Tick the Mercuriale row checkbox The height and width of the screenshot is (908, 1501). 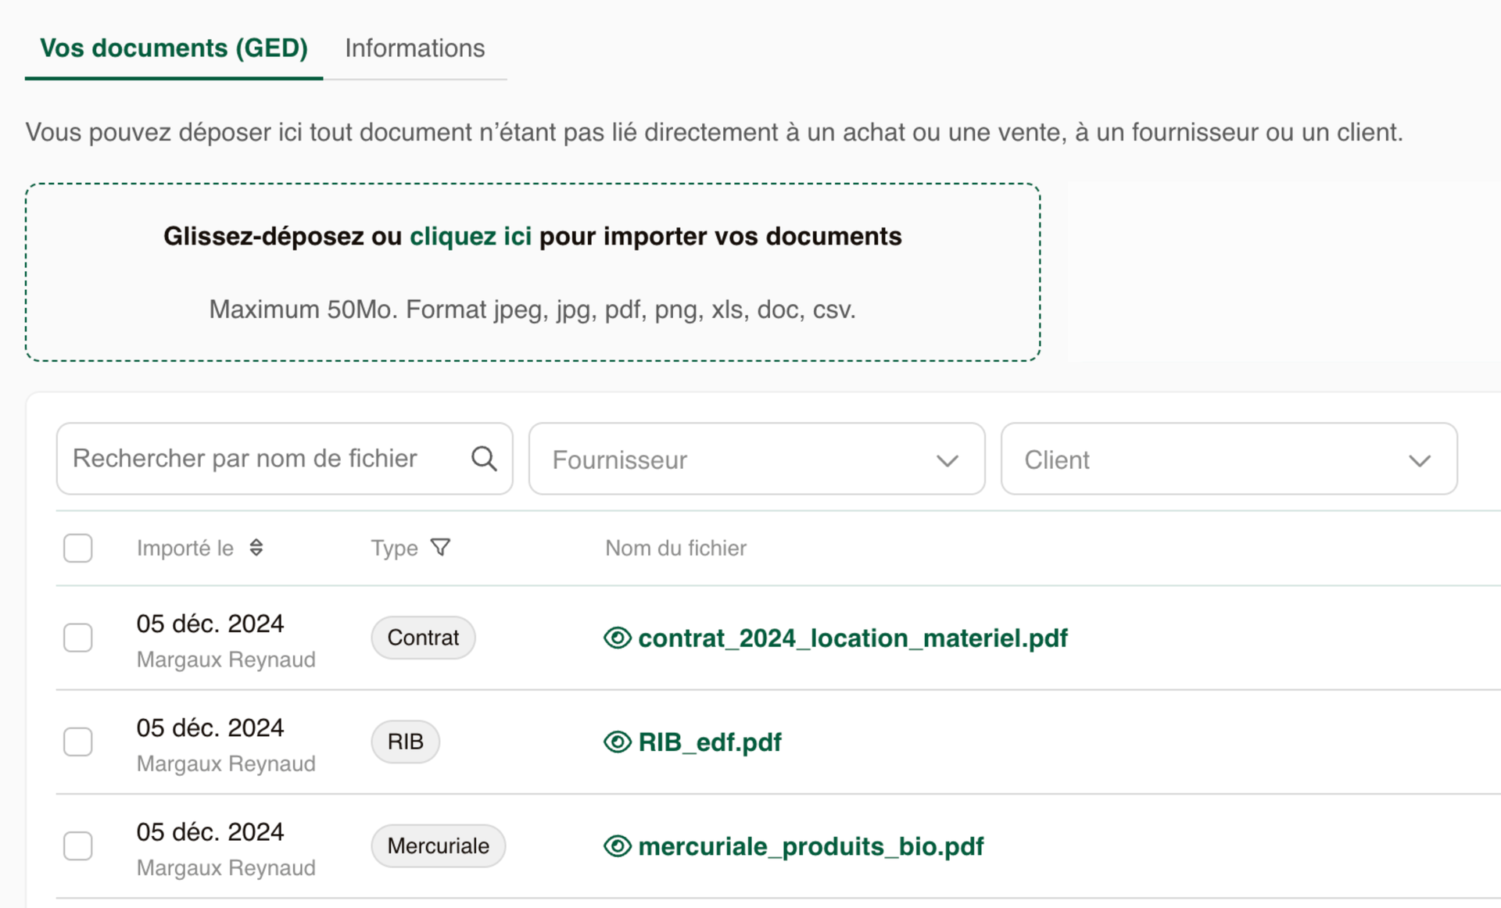[x=78, y=845]
